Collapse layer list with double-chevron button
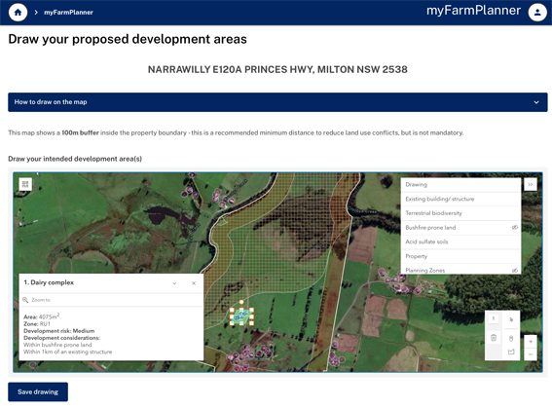The width and height of the screenshot is (552, 408). [531, 184]
